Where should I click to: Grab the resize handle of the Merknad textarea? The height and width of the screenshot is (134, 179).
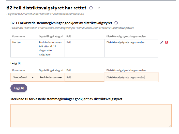pyautogui.click(x=170, y=126)
